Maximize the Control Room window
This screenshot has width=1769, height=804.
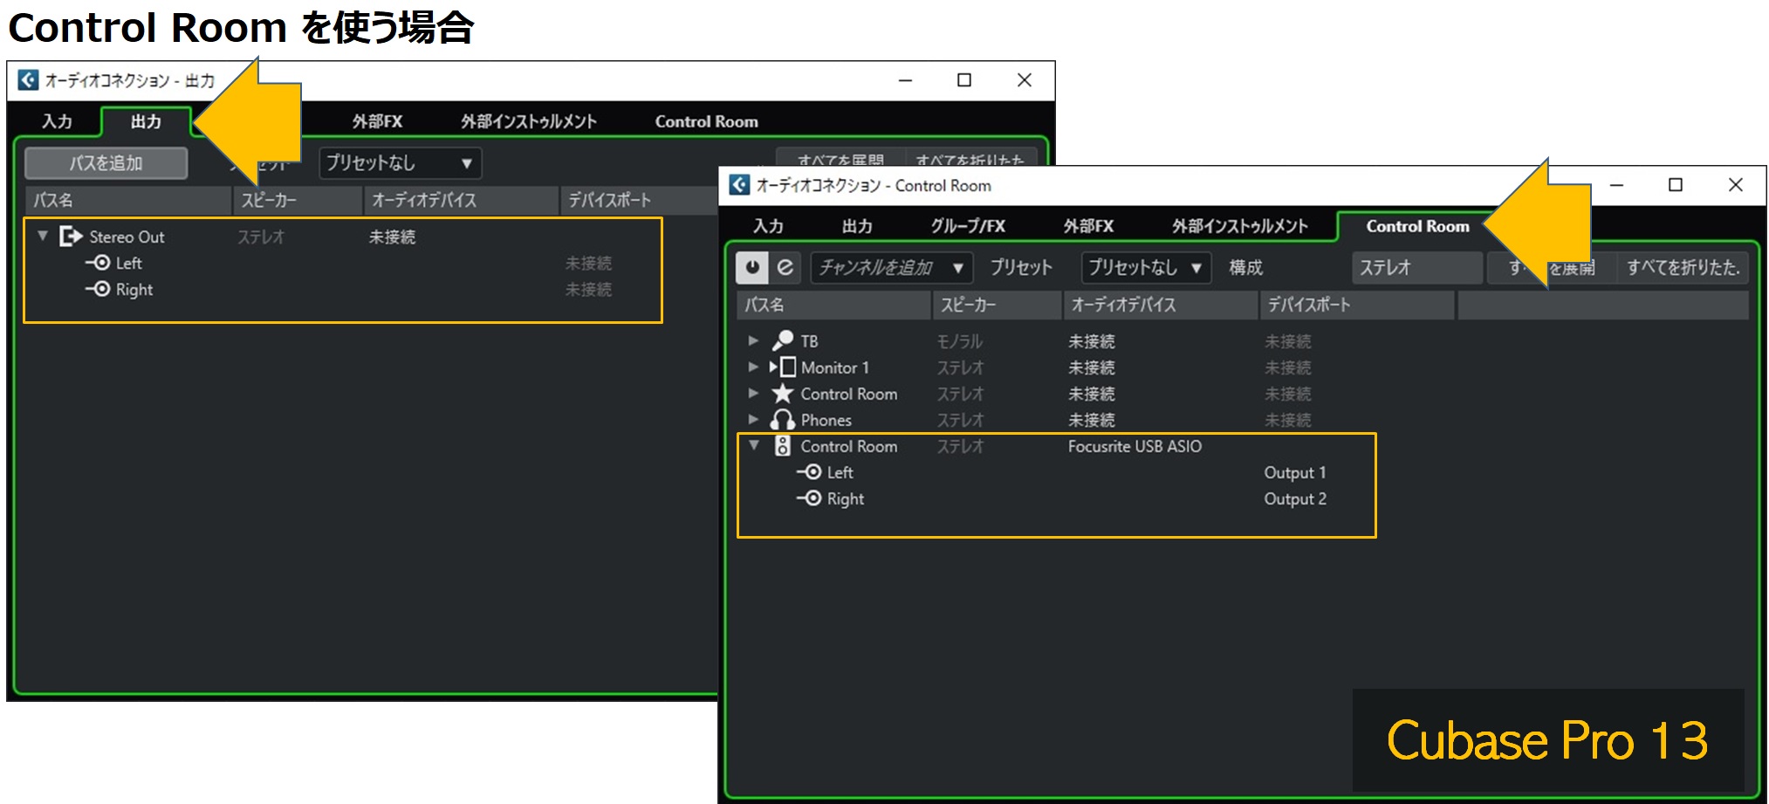1676,185
